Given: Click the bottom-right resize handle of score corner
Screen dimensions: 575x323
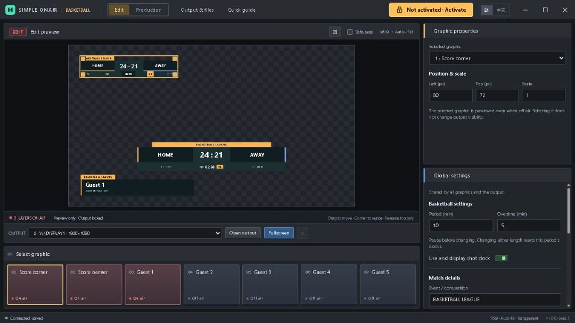Looking at the screenshot, I should pyautogui.click(x=175, y=74).
